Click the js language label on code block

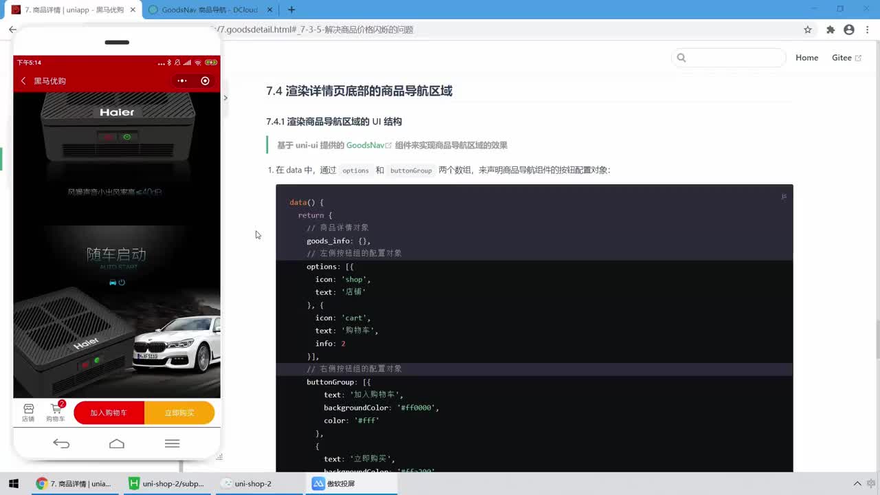click(x=784, y=196)
